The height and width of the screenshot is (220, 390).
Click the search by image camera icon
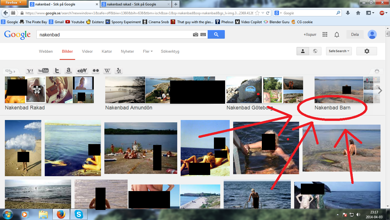pos(196,34)
